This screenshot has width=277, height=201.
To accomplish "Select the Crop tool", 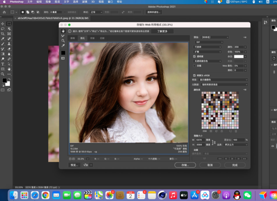I will (x=3, y=34).
